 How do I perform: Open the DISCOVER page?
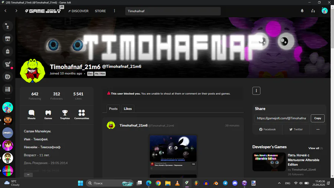click(x=78, y=11)
